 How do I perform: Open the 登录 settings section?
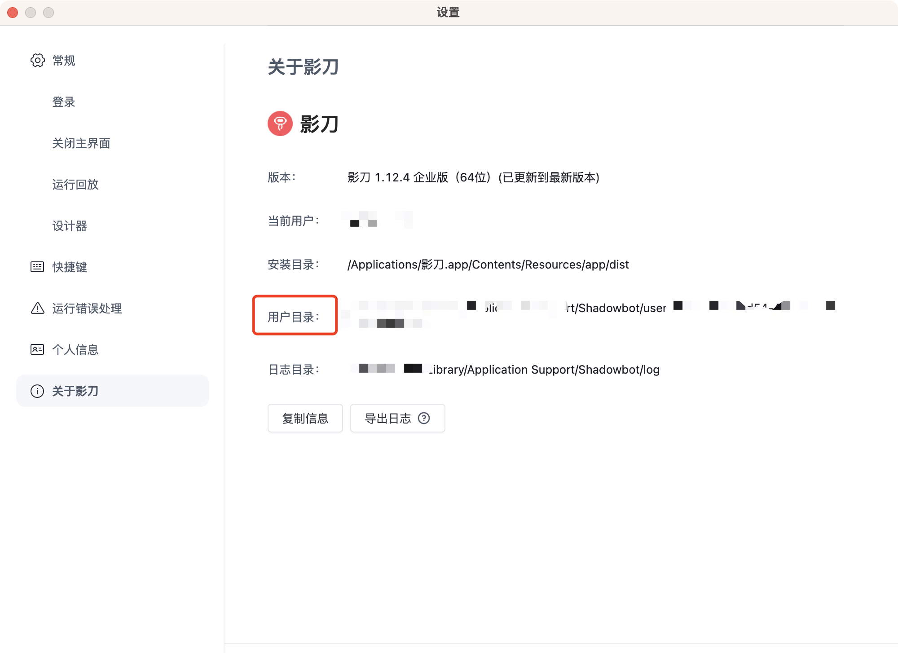pos(64,102)
